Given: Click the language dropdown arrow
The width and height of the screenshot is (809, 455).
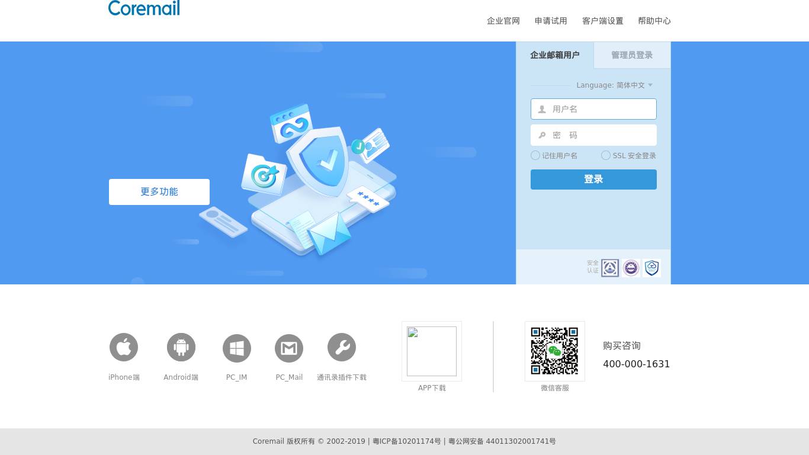Looking at the screenshot, I should tap(650, 85).
